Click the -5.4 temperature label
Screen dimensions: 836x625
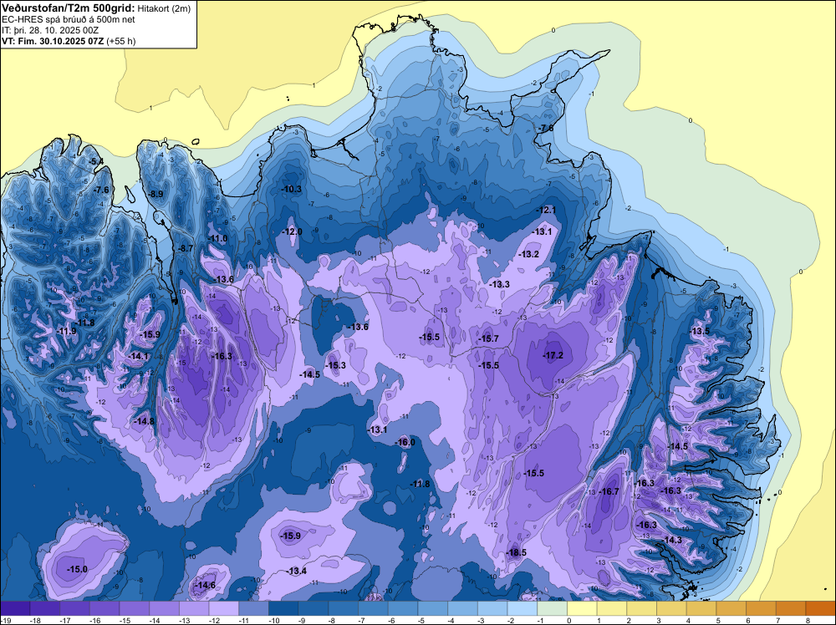click(95, 161)
